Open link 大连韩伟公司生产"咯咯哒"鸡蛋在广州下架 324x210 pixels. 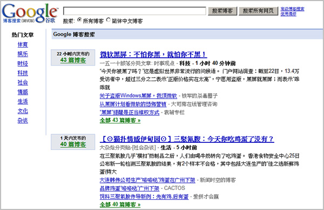click(x=147, y=180)
